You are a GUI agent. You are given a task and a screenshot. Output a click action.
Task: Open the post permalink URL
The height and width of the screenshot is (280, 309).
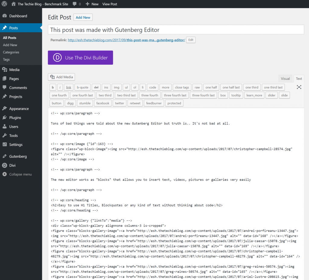pos(126,40)
